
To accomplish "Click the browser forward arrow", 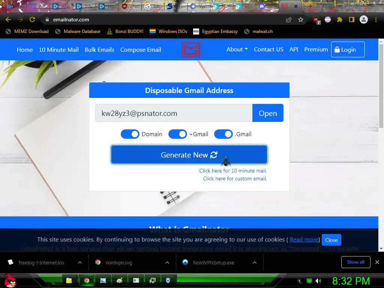I will tap(20, 19).
